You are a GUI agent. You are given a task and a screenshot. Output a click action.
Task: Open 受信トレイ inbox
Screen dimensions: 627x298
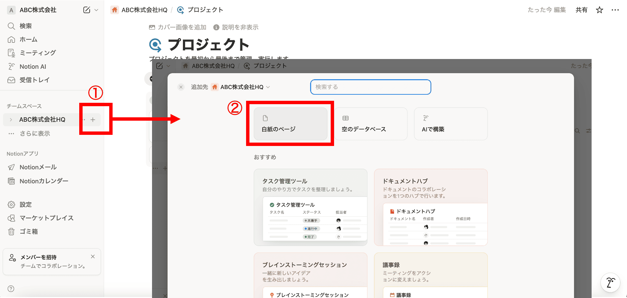click(x=52, y=80)
